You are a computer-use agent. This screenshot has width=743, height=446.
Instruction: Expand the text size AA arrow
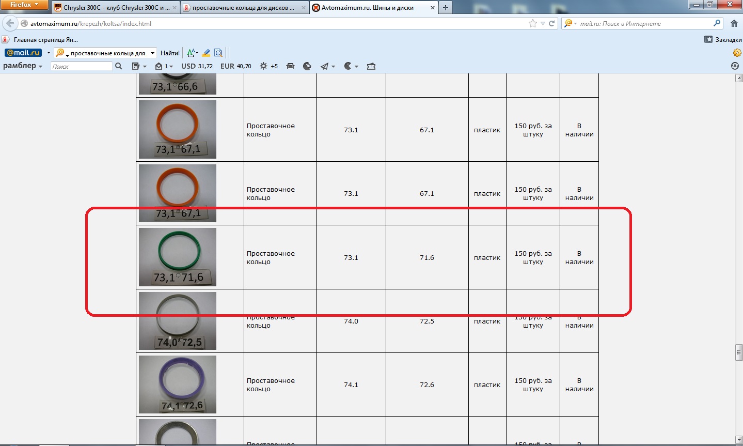click(198, 53)
